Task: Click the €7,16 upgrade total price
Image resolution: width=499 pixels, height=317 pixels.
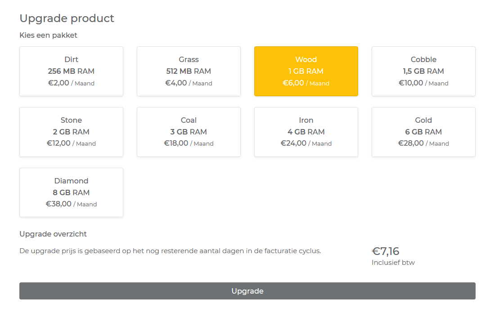Action: [386, 251]
